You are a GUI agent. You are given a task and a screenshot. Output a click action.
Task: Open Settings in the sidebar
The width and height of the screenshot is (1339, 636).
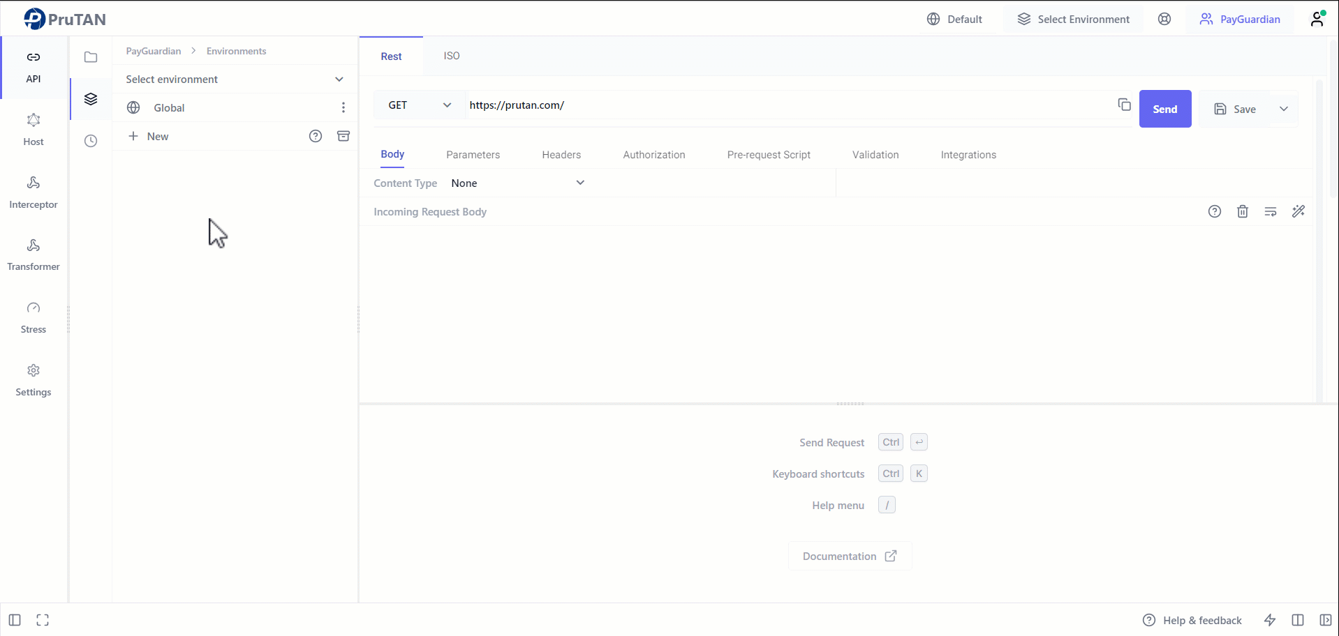tap(34, 381)
